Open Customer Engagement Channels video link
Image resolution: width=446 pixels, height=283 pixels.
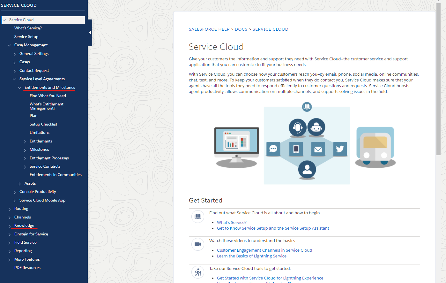[x=264, y=250]
